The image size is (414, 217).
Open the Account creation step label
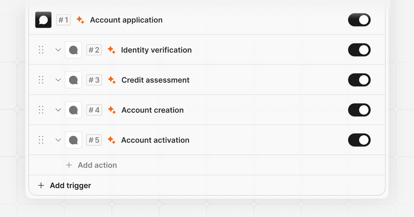point(152,110)
